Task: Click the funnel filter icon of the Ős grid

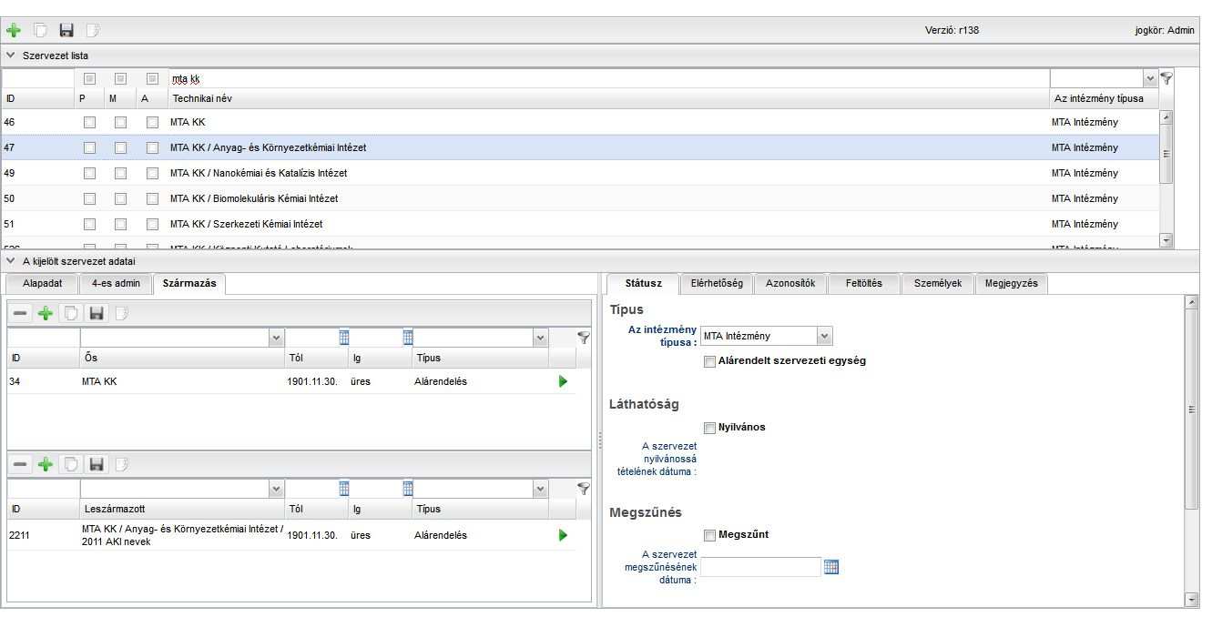Action: click(584, 338)
